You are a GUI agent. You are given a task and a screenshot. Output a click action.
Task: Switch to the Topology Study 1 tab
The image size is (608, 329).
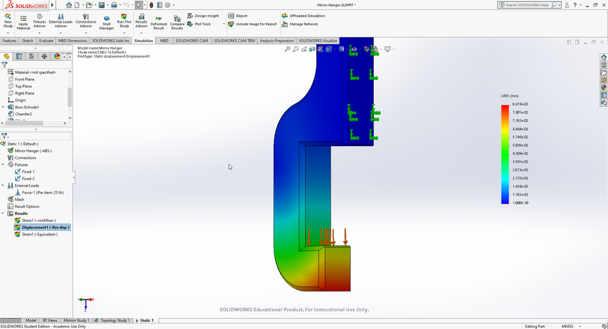(x=113, y=321)
